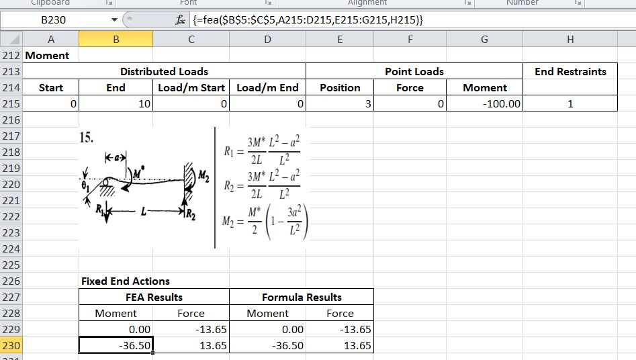This screenshot has height=360, width=636.
Task: Click the End Restraints header cell
Action: click(x=570, y=71)
